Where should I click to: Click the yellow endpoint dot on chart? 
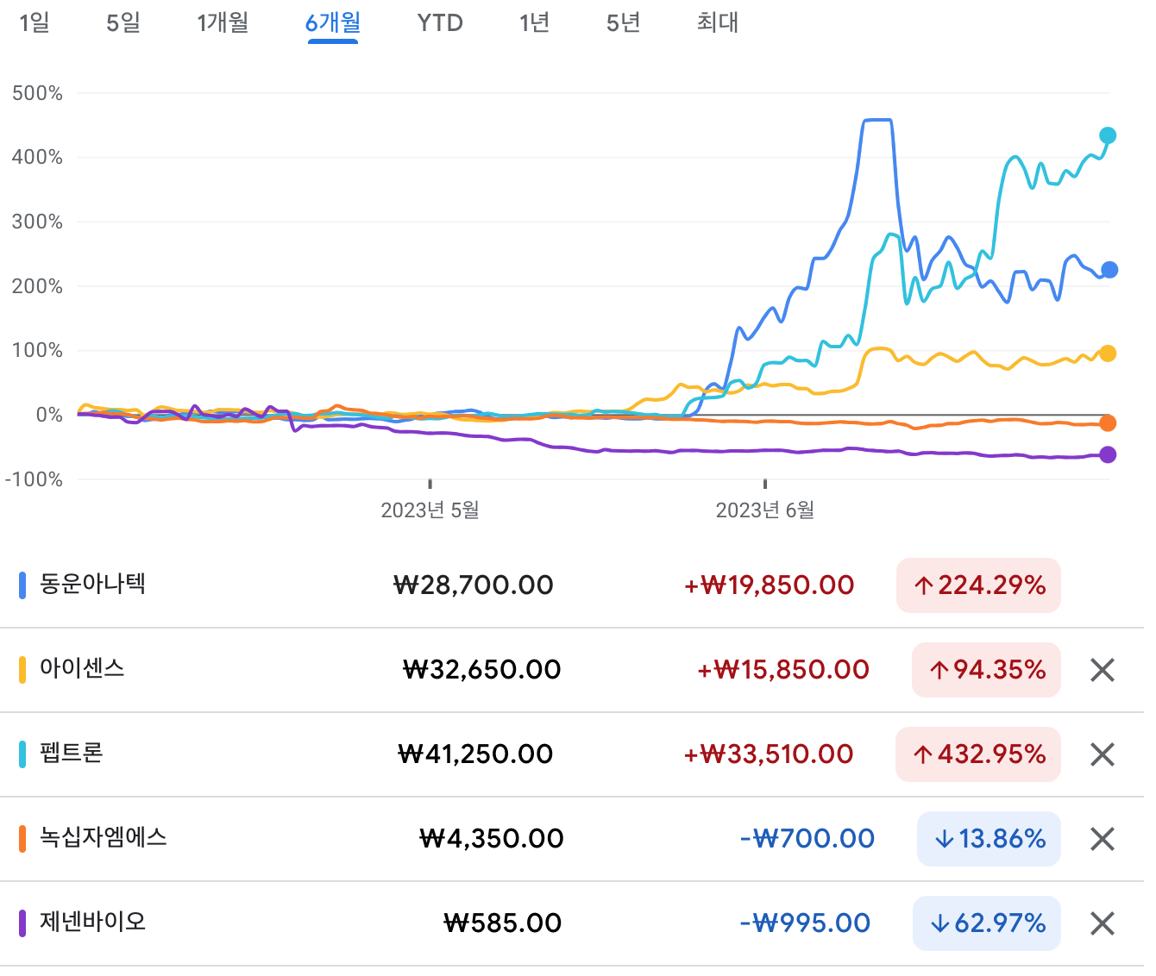[x=1109, y=353]
